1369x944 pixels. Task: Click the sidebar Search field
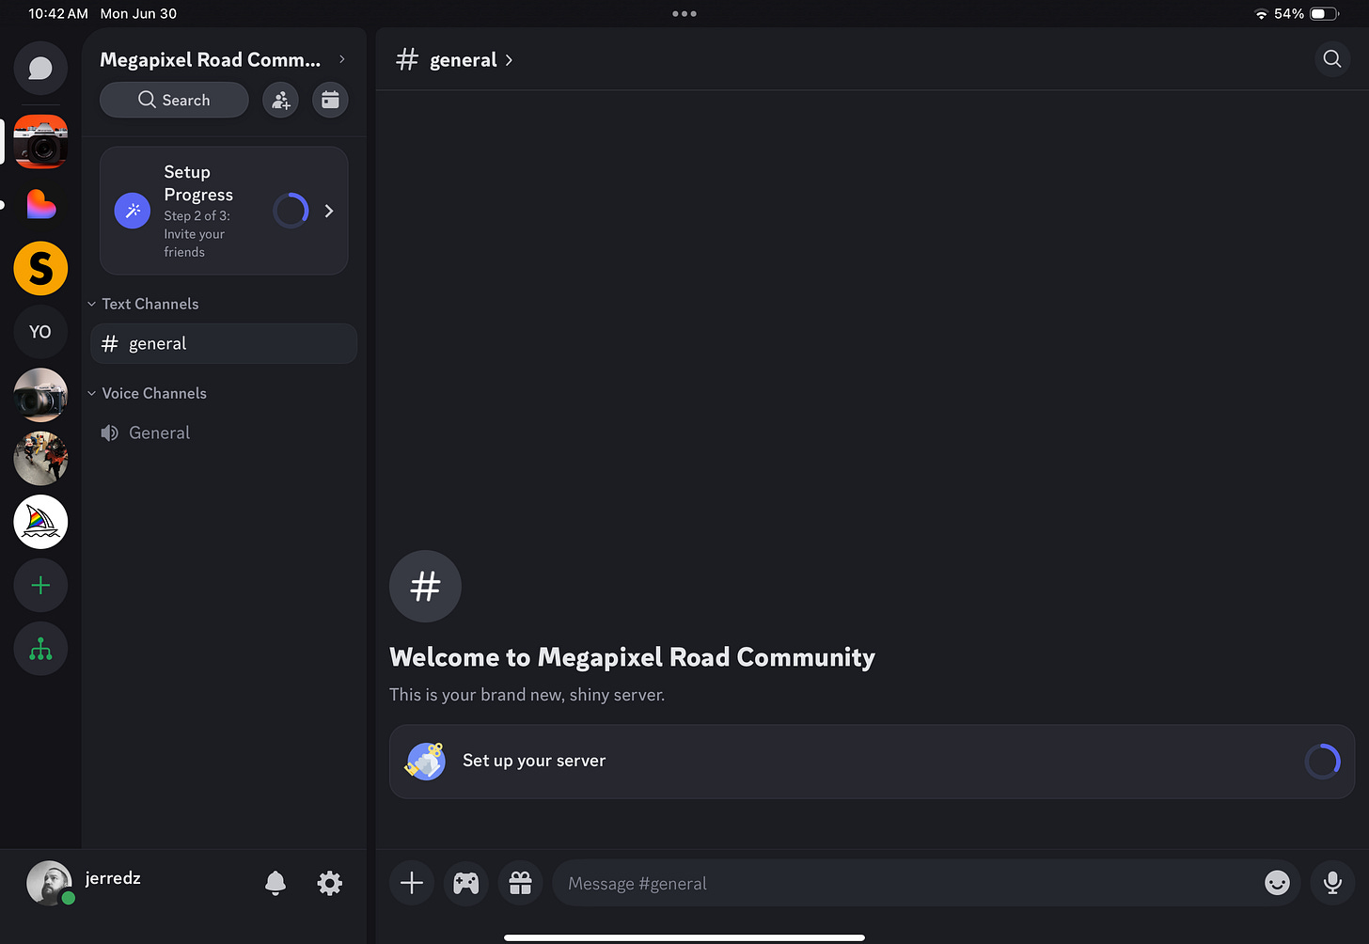(x=174, y=100)
